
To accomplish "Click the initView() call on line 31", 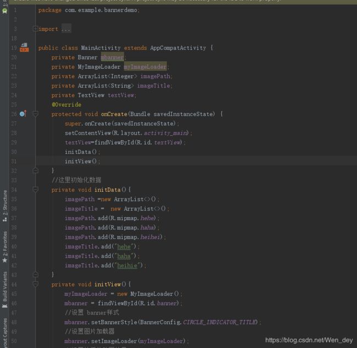I will [81, 161].
